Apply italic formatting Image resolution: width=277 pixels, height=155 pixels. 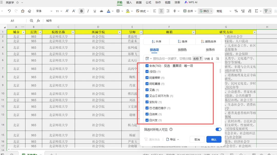coord(88,11)
